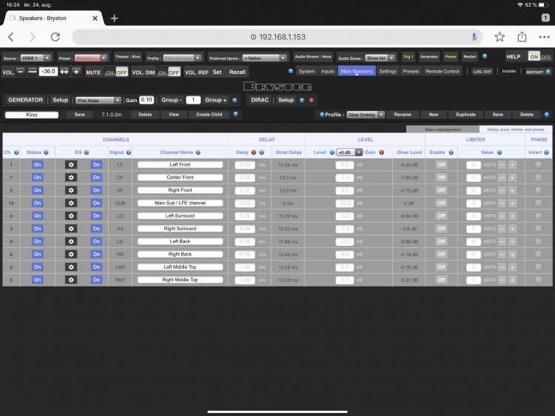Click the browser address bar 192.168.1.153

277,37
